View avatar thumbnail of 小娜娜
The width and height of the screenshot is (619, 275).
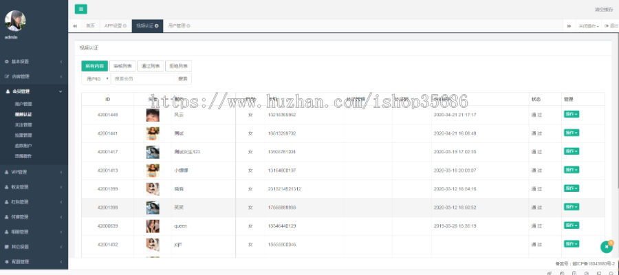[x=153, y=170]
